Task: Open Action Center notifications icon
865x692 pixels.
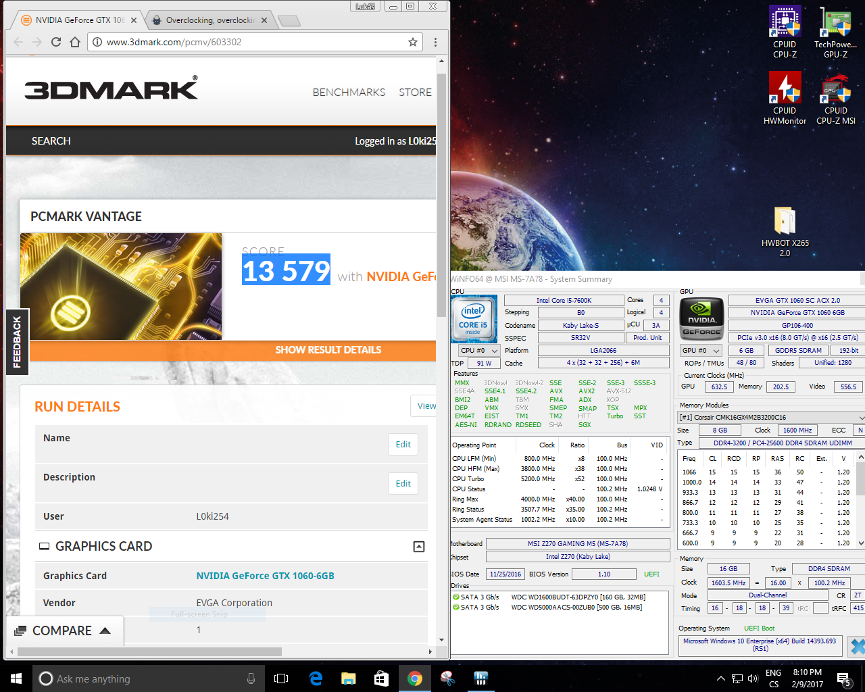Action: [844, 678]
